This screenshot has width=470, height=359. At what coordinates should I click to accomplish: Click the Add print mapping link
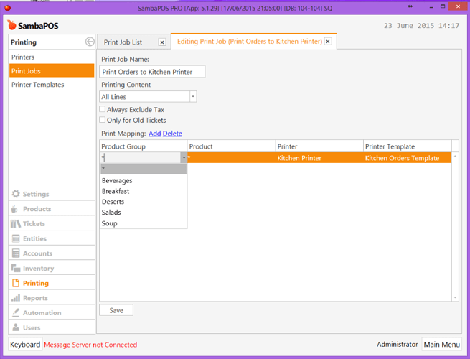(155, 134)
